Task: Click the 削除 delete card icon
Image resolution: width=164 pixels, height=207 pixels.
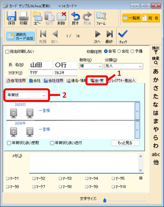Action: pyautogui.click(x=61, y=16)
